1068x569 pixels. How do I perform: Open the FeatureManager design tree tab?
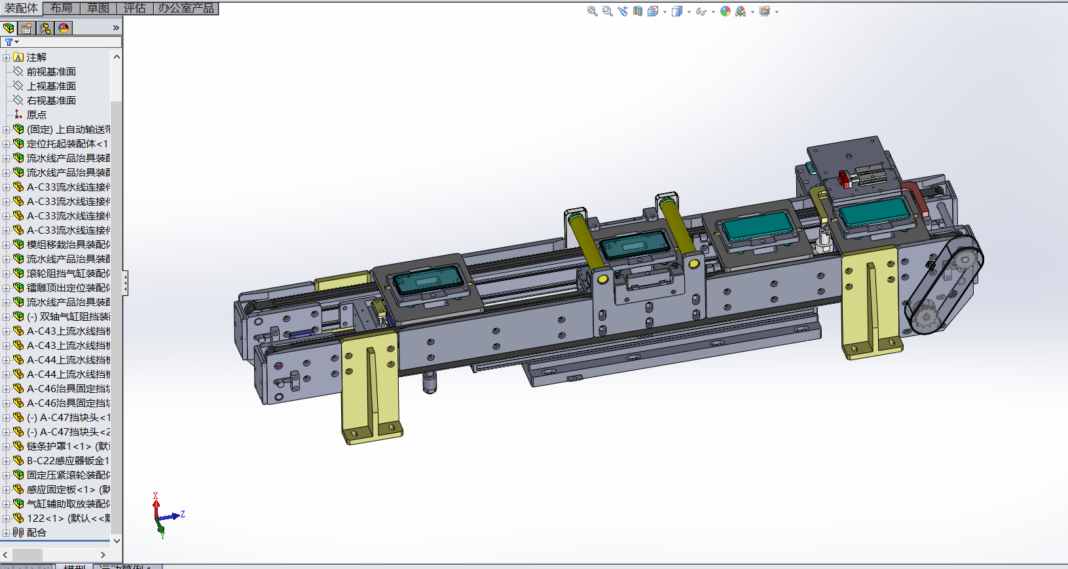click(9, 28)
